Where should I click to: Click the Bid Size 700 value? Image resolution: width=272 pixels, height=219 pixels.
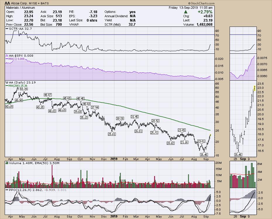point(59,25)
